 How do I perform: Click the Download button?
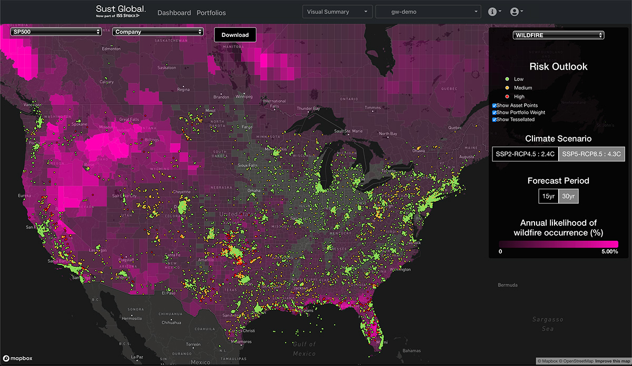(x=235, y=35)
